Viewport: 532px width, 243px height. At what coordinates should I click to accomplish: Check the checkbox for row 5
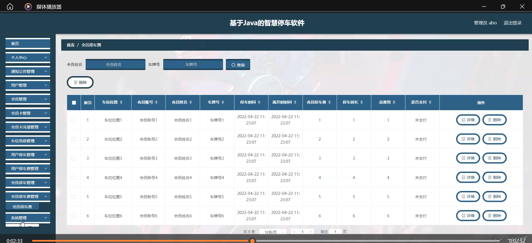[73, 197]
